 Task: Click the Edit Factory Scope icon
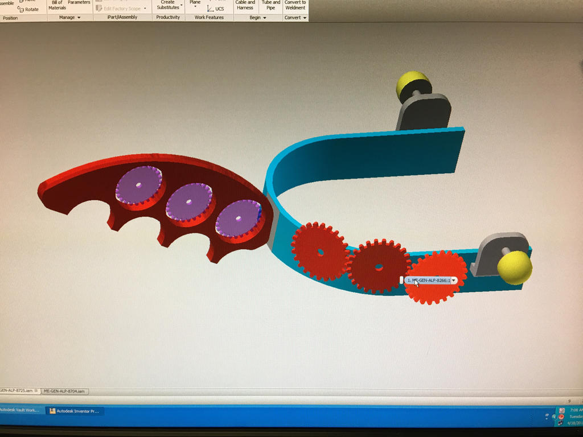point(99,8)
